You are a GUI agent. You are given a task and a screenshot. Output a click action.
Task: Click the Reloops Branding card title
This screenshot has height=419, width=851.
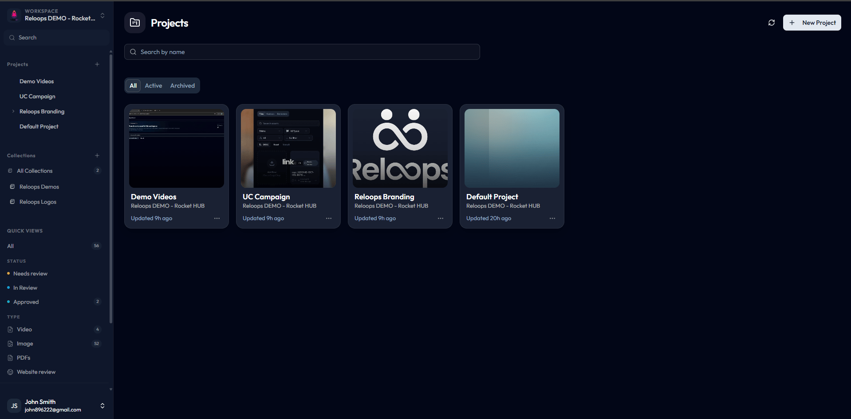click(x=384, y=197)
